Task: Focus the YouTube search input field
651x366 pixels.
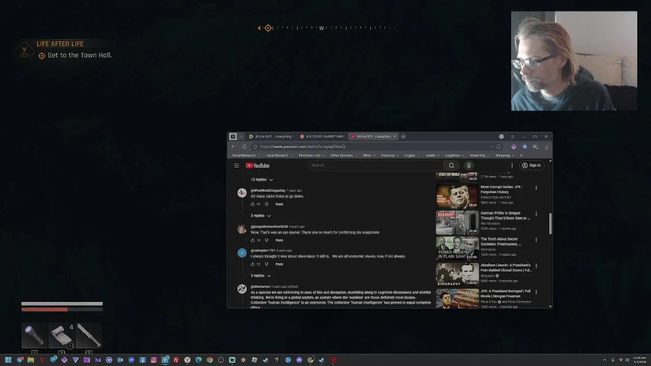Action: pyautogui.click(x=376, y=165)
